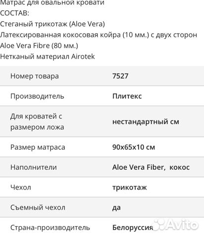Click the Размер матраса label
The height and width of the screenshot is (237, 204).
(x=38, y=147)
